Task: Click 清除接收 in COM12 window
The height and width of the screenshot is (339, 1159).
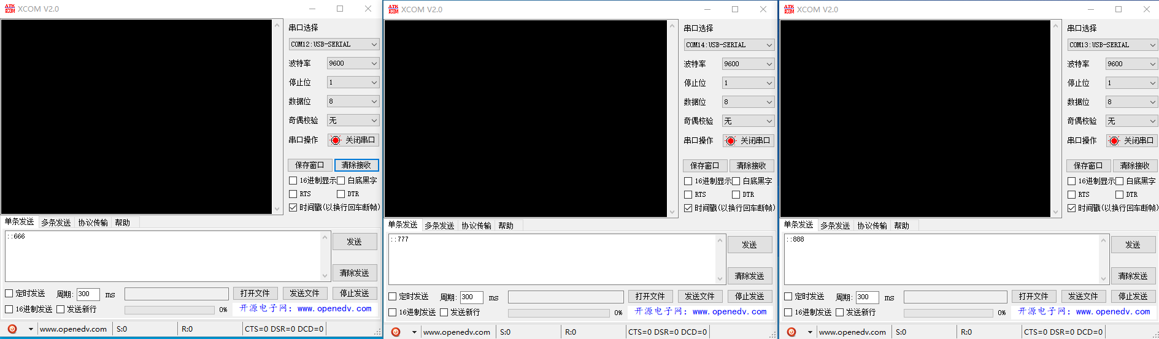Action: click(356, 165)
